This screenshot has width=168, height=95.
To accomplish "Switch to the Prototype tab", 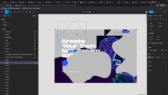I will coord(155,16).
